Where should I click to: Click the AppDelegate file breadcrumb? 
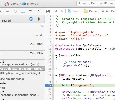[108, 11]
